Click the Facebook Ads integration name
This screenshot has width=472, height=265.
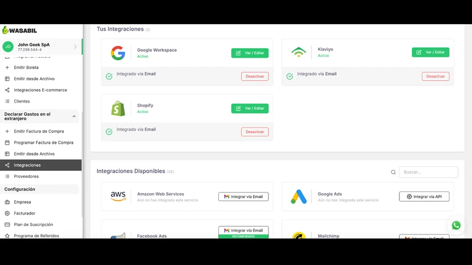(152, 236)
